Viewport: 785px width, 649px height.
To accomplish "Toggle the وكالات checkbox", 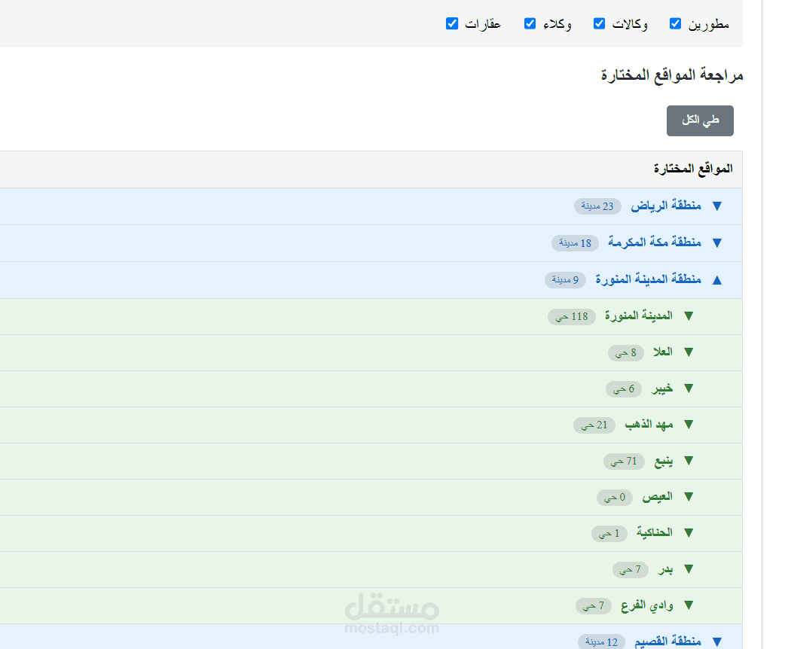I will 599,23.
